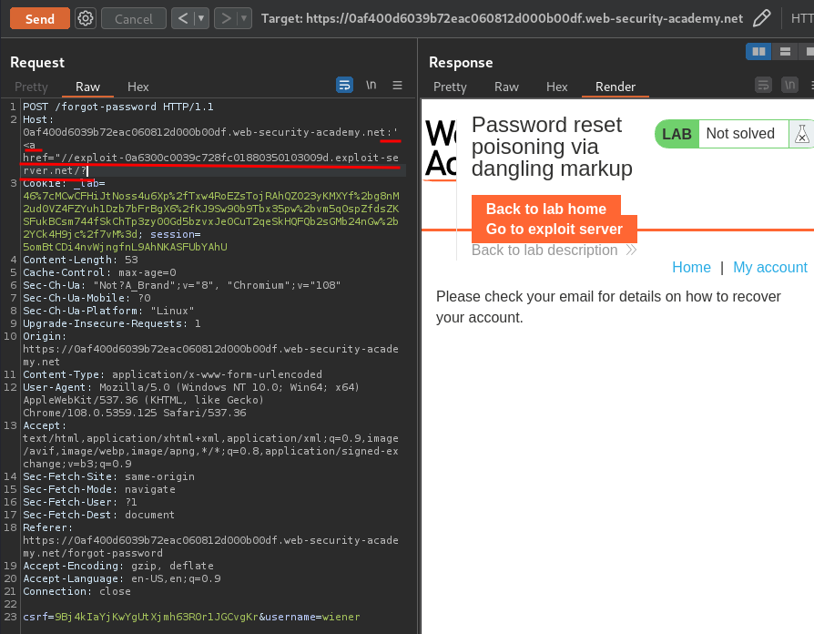Toggle word wrap in Request panel
This screenshot has width=814, height=634.
[x=345, y=85]
